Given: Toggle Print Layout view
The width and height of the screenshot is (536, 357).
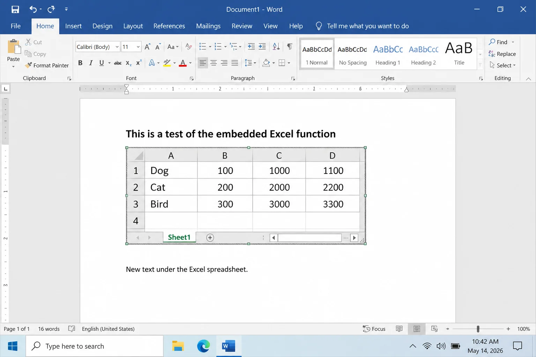Looking at the screenshot, I should 417,329.
